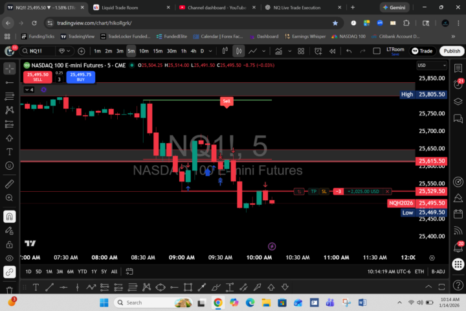Image resolution: width=466 pixels, height=311 pixels.
Task: Toggle lock all drawing tools
Action: (x=10, y=244)
